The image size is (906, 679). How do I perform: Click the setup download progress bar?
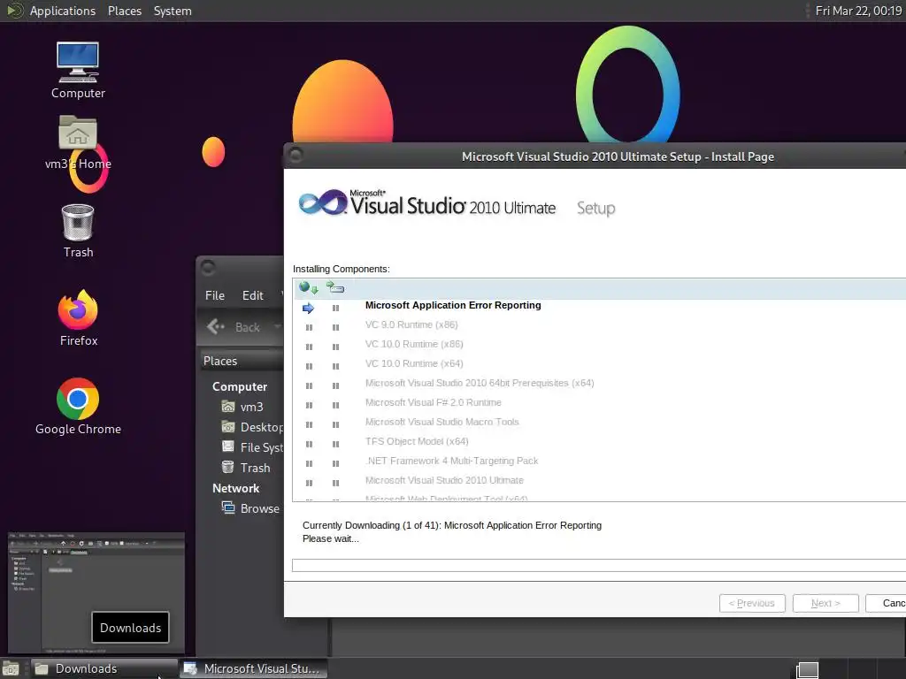point(599,565)
